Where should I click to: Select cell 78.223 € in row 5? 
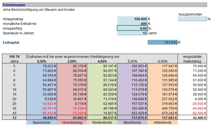[42, 66]
